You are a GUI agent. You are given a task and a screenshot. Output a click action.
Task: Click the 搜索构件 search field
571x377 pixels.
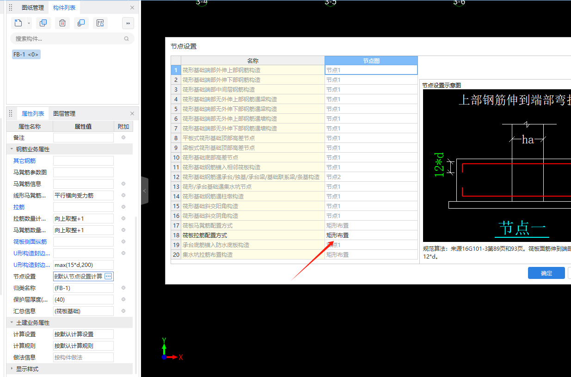72,39
